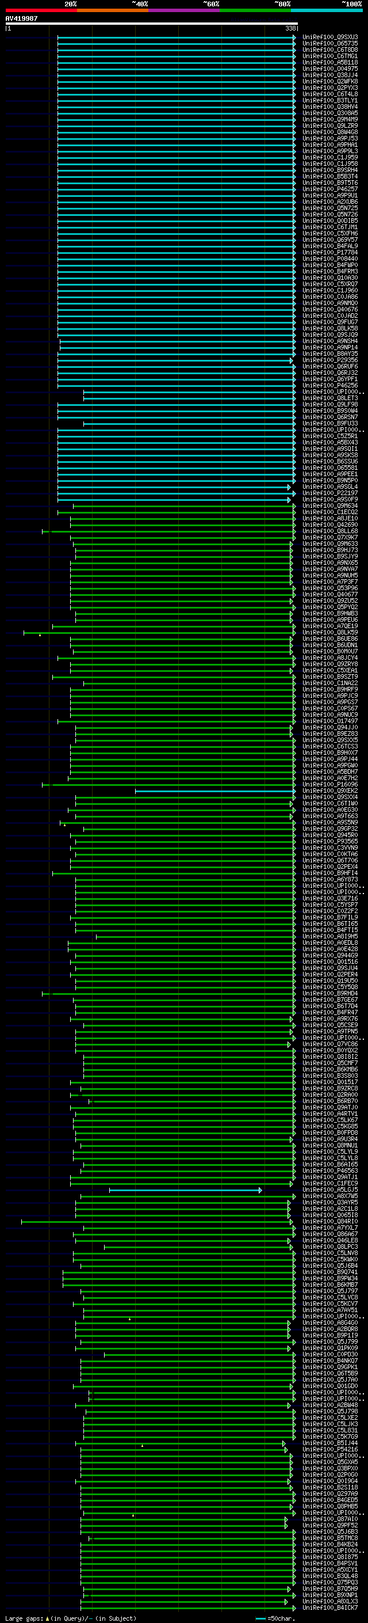Image resolution: width=368 pixels, height=1623 pixels.
Task: Select hit label UniRef100_A9NP14
Action: pyautogui.click(x=330, y=347)
